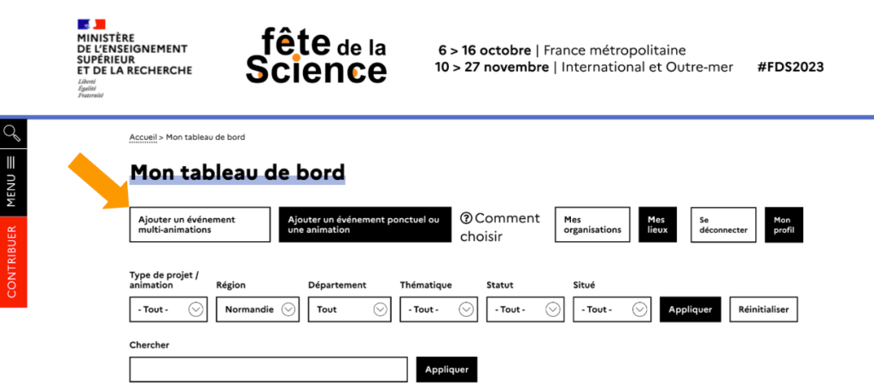Open the CONTRIBUER red side tab
This screenshot has height=386, width=874.
(x=12, y=261)
